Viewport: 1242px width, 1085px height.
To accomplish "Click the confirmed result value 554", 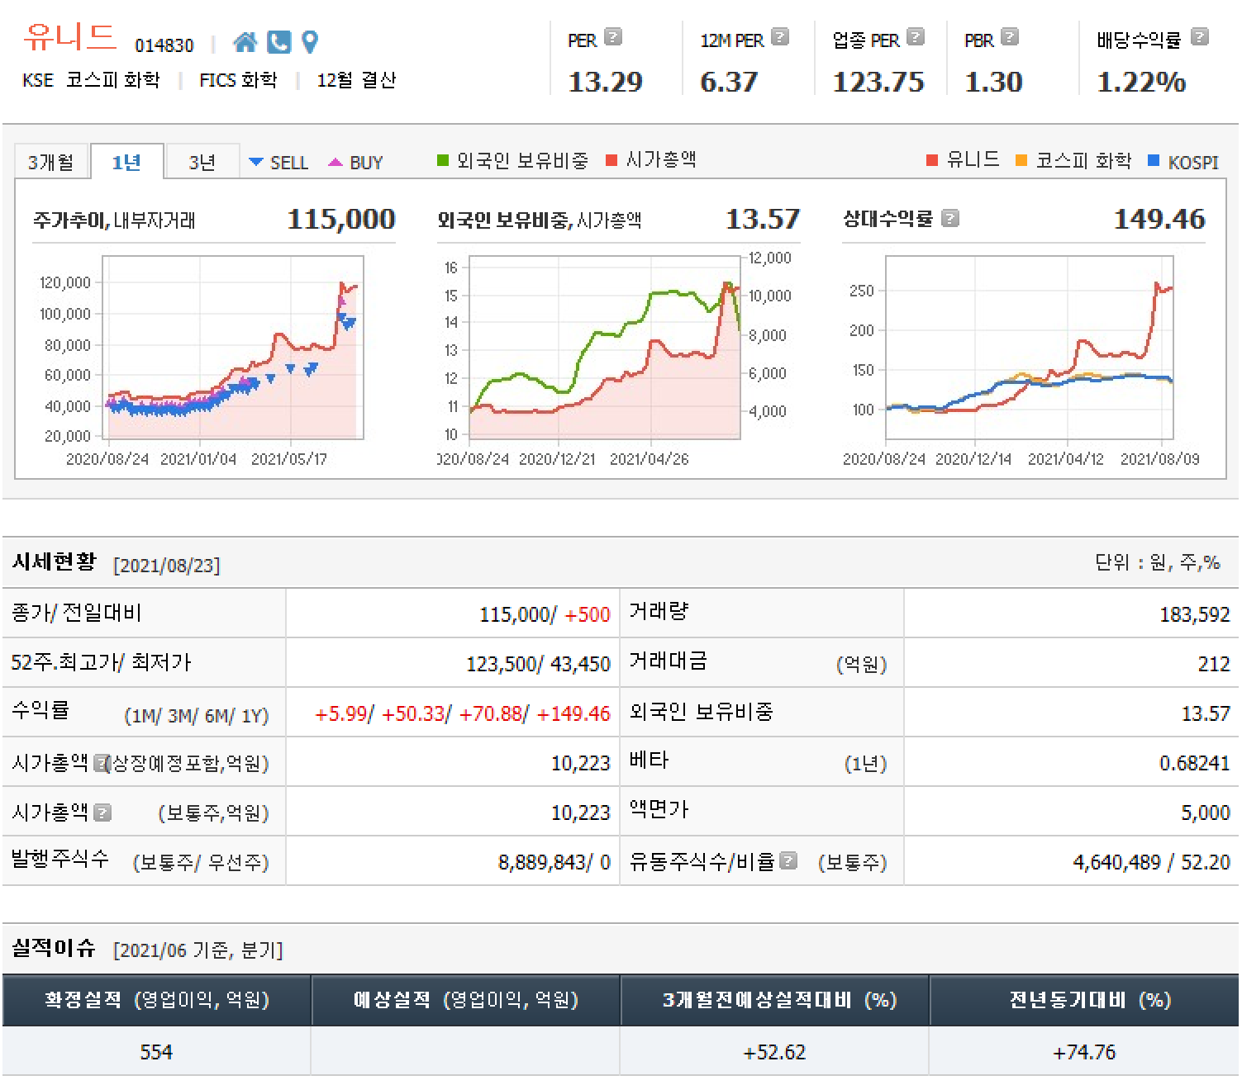I will [x=156, y=1052].
